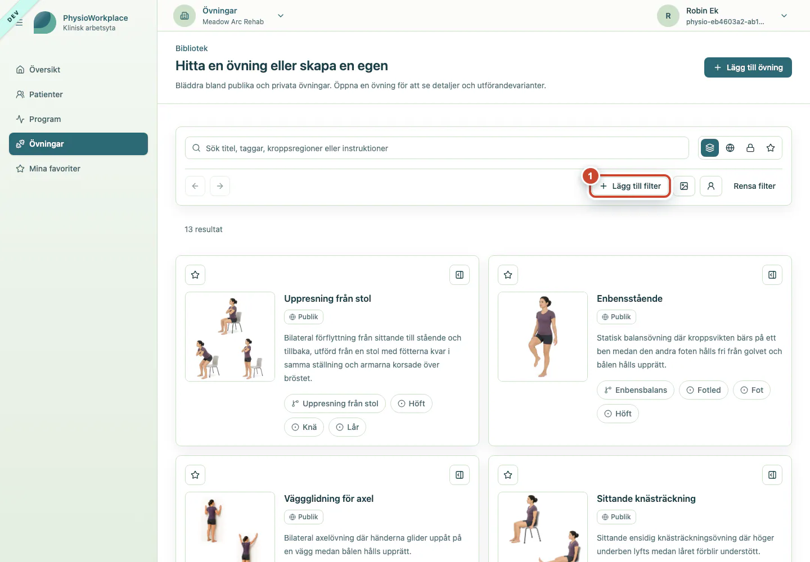The image size is (810, 562).
Task: Toggle the public globe filter
Action: [x=730, y=148]
